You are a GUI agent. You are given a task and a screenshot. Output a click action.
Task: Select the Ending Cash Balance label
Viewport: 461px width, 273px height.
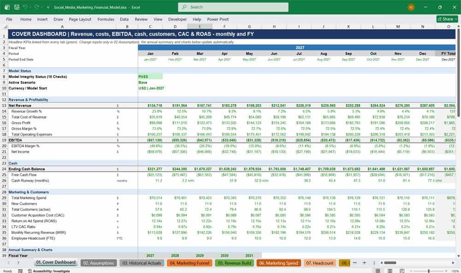27,169
